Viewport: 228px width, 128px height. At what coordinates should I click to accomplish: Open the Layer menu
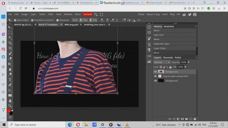point(33,14)
